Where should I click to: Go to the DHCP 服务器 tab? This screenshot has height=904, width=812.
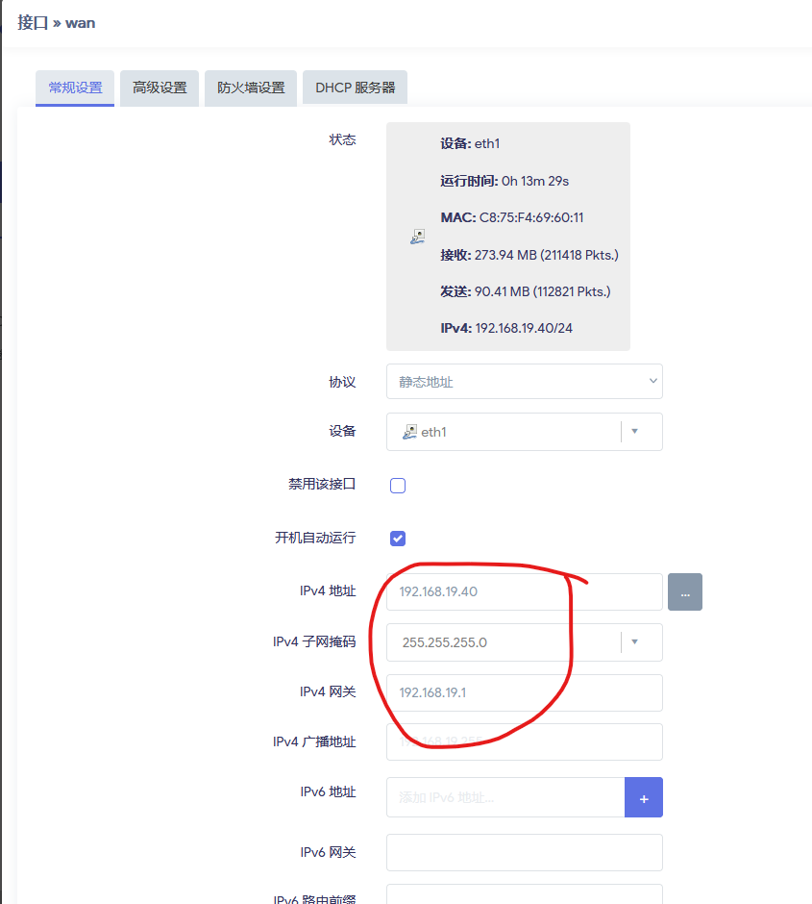pos(355,88)
